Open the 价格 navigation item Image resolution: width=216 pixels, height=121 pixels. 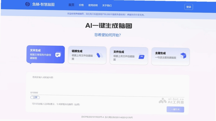(81, 5)
